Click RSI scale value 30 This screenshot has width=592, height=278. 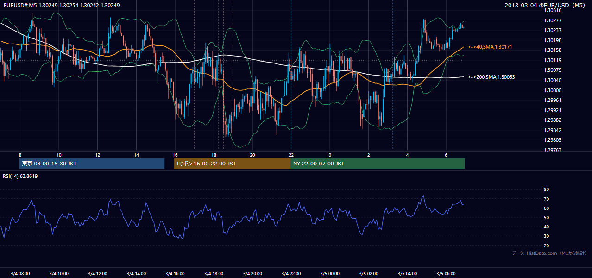pyautogui.click(x=546, y=236)
